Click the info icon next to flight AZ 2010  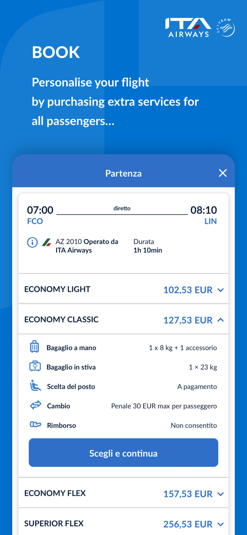[x=32, y=242]
